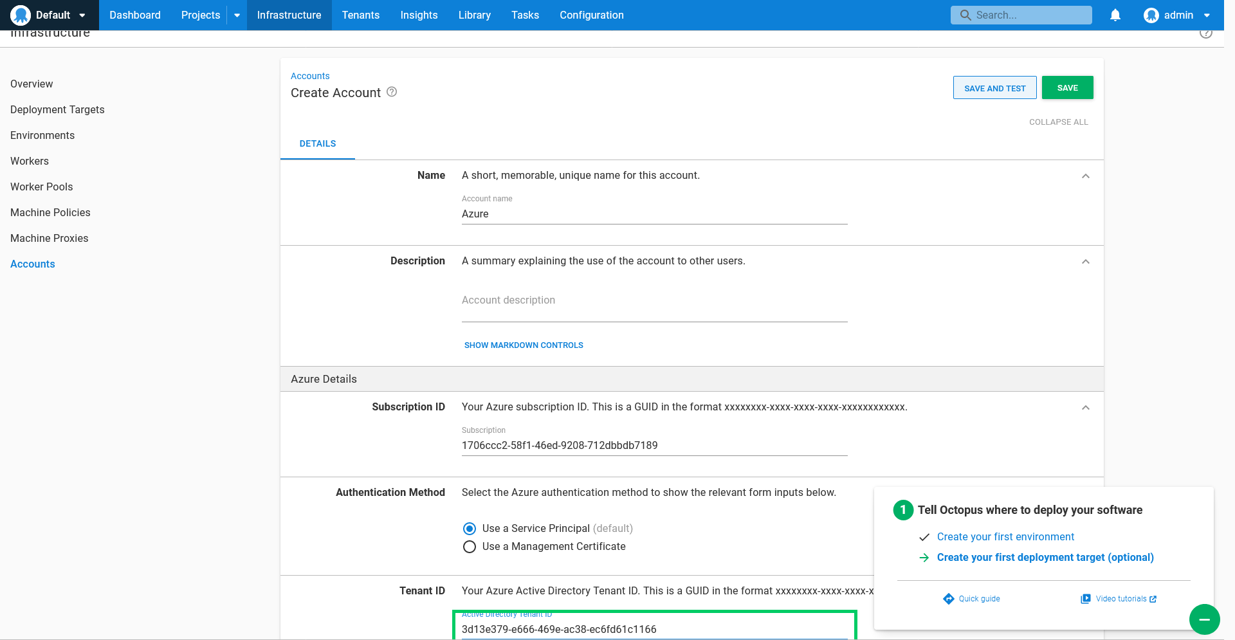Open the admin user menu arrow
This screenshot has width=1235, height=640.
click(x=1207, y=15)
